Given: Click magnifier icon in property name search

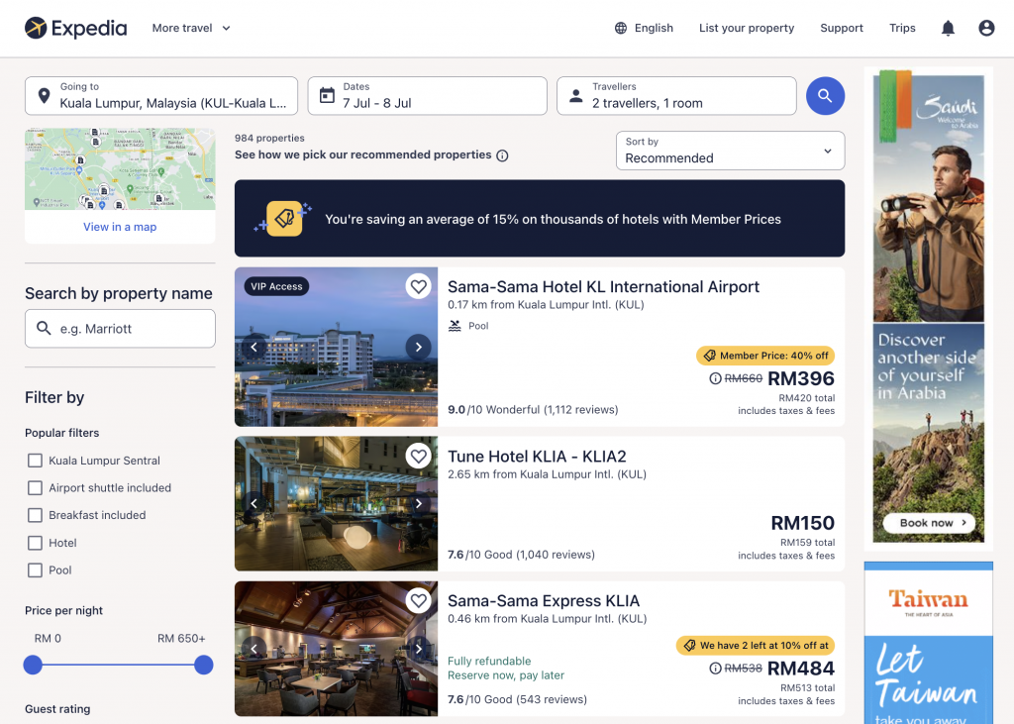Looking at the screenshot, I should [44, 328].
